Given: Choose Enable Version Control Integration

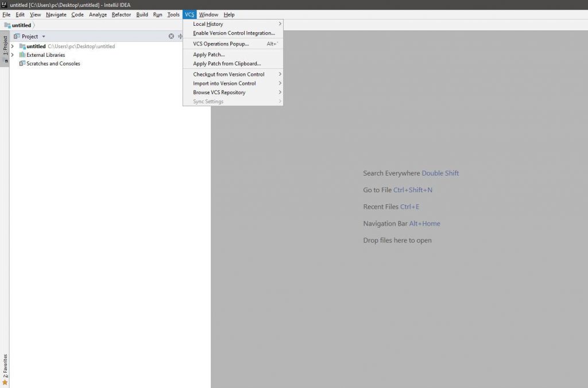Looking at the screenshot, I should pyautogui.click(x=234, y=33).
